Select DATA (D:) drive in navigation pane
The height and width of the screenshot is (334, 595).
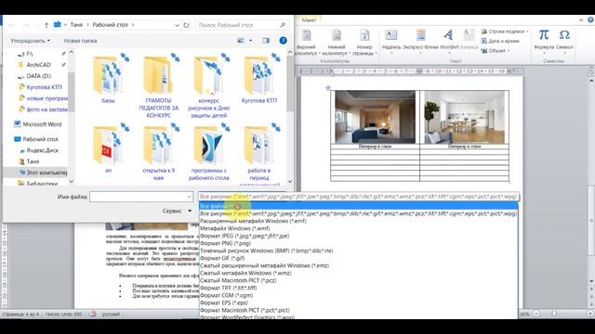pos(38,76)
